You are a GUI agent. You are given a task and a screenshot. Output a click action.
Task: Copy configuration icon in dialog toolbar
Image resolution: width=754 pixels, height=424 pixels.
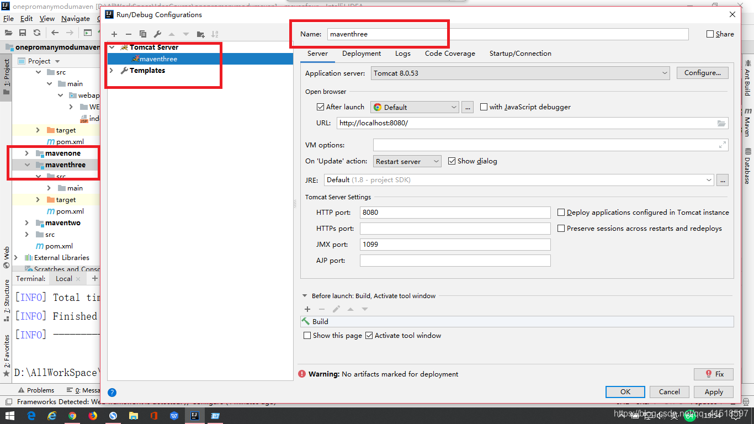[143, 34]
